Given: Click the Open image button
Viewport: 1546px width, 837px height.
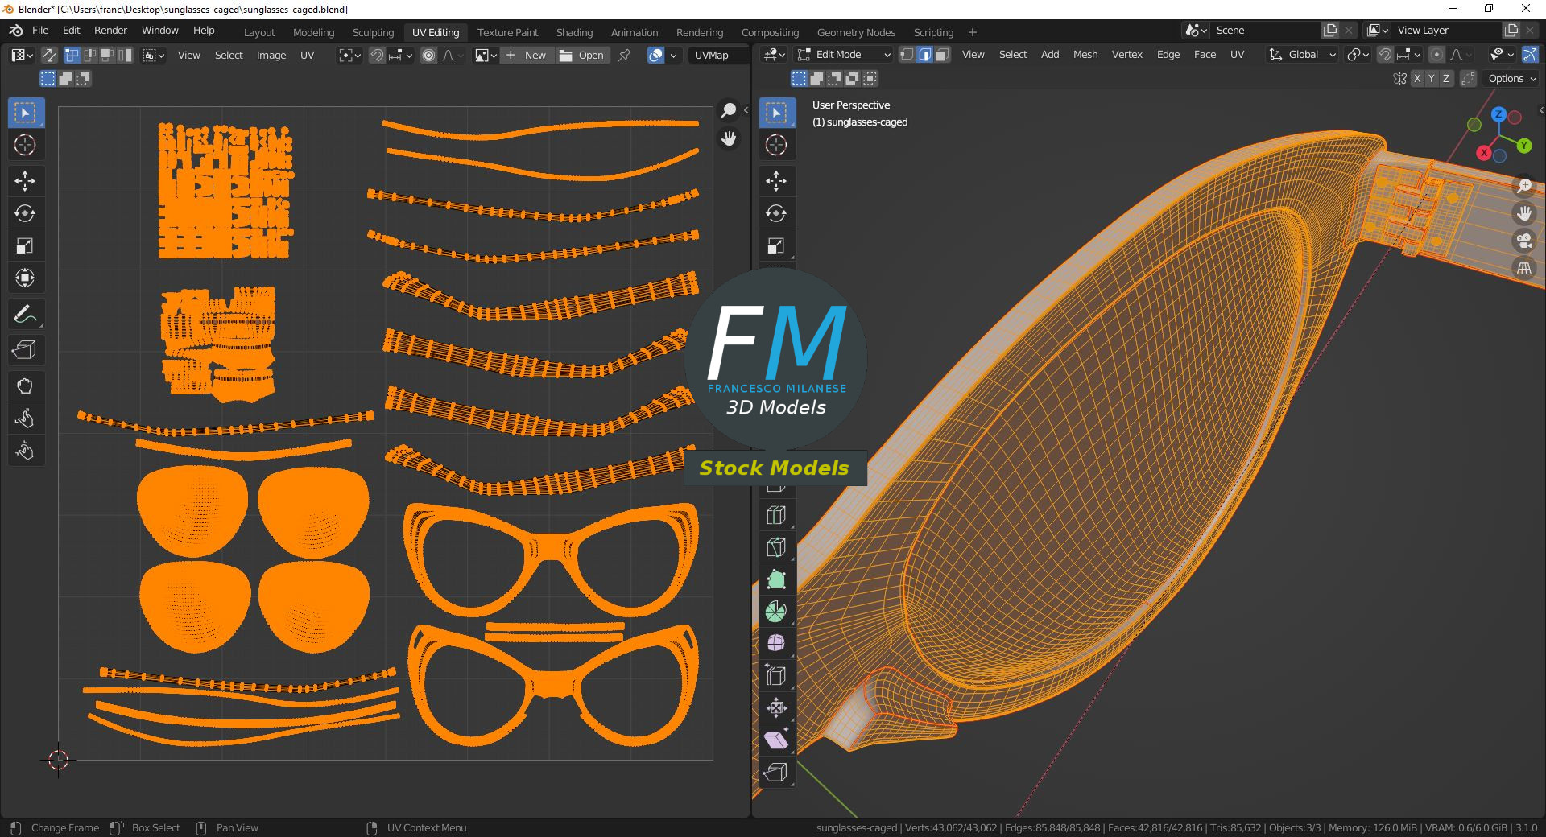Looking at the screenshot, I should [582, 55].
